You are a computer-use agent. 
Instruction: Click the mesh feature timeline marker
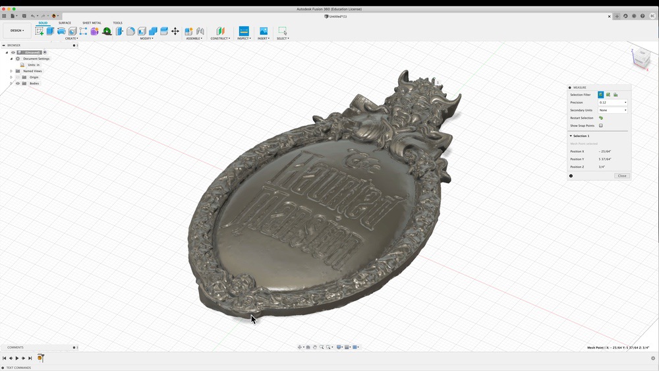click(x=40, y=358)
